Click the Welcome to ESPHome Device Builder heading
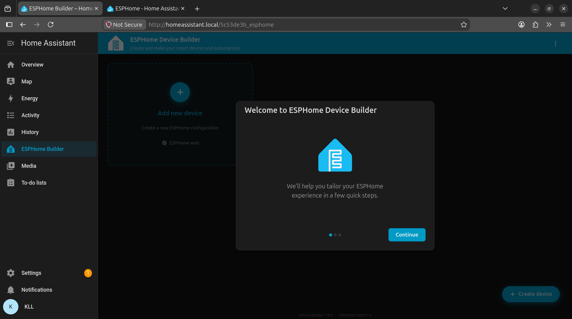The width and height of the screenshot is (572, 319). (311, 110)
